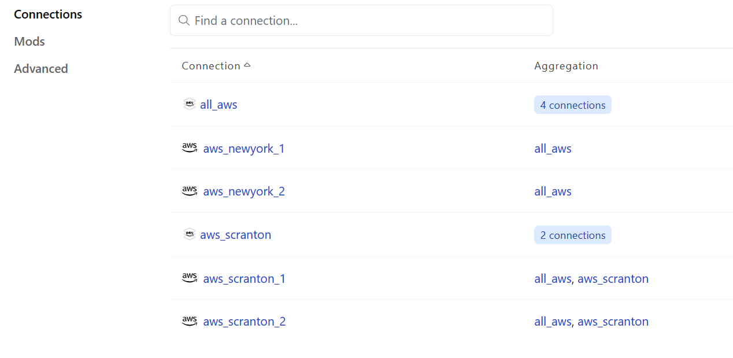
Task: Switch to the Mods section
Action: pos(29,42)
